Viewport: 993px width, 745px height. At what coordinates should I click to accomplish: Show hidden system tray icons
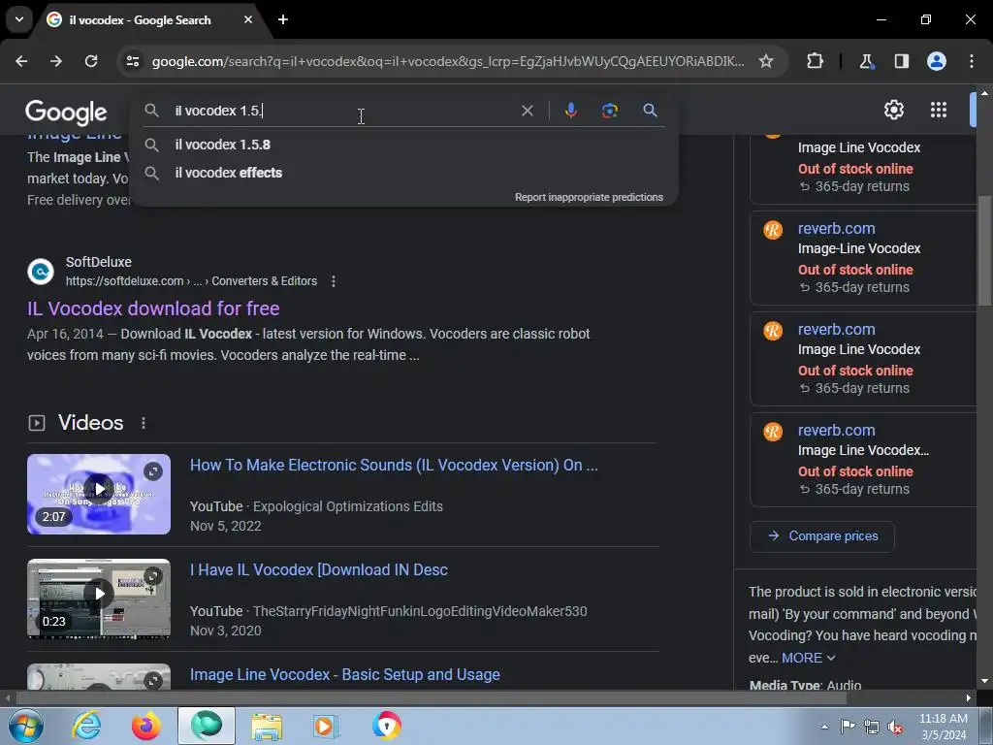point(824,727)
